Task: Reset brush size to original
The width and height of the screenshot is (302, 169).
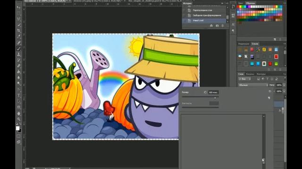Action: 205,92
